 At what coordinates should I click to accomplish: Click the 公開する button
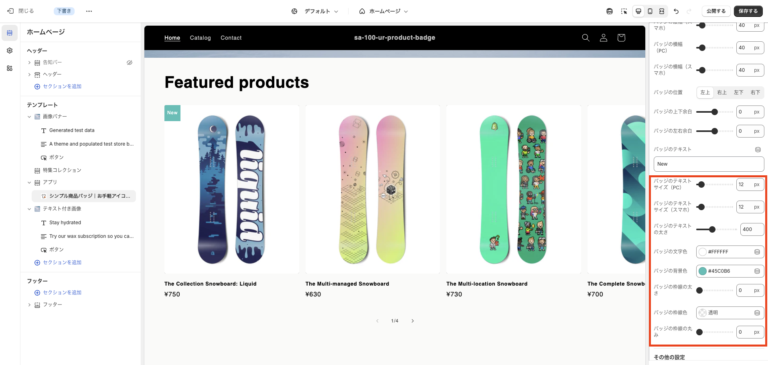tap(716, 11)
